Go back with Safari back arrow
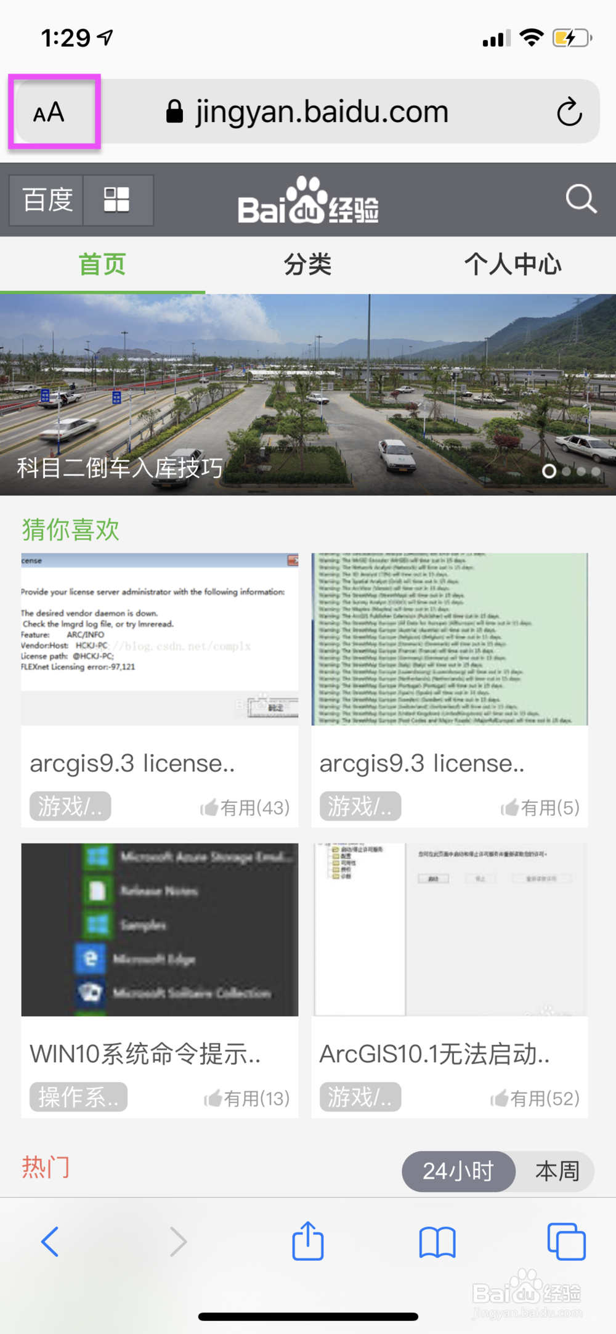616x1334 pixels. pyautogui.click(x=50, y=1242)
